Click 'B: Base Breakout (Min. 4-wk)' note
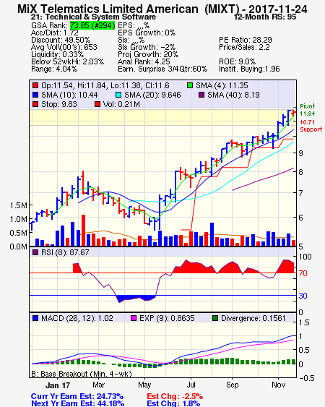Viewport: 325px width, 407px height. (82, 374)
